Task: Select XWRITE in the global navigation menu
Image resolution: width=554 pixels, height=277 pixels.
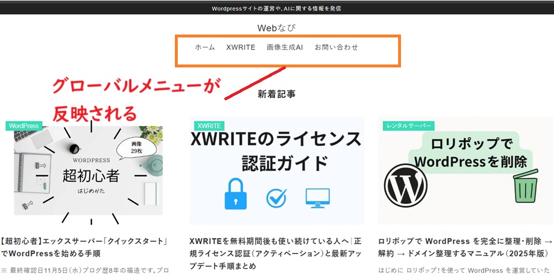Action: click(240, 47)
